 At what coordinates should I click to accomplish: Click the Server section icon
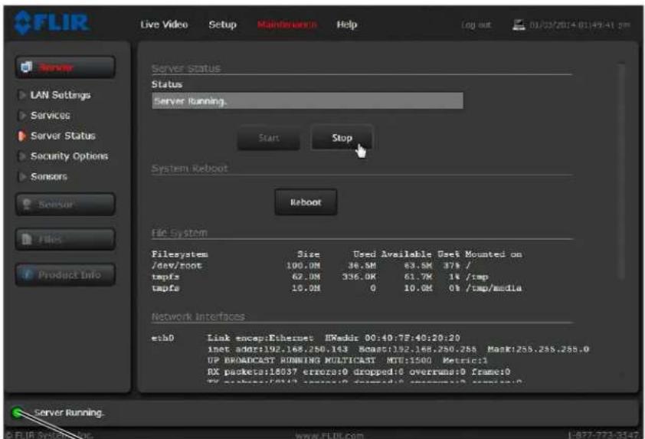(x=26, y=67)
